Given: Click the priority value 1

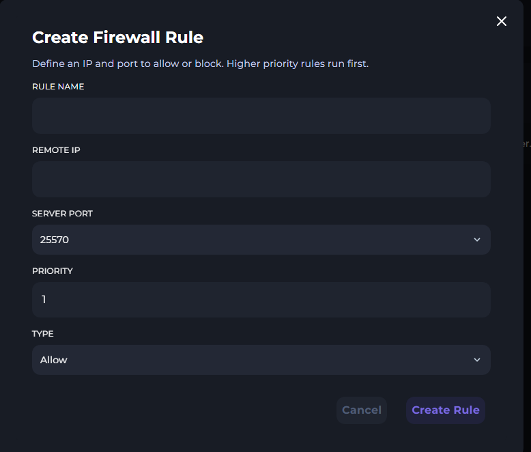Looking at the screenshot, I should click(x=44, y=300).
